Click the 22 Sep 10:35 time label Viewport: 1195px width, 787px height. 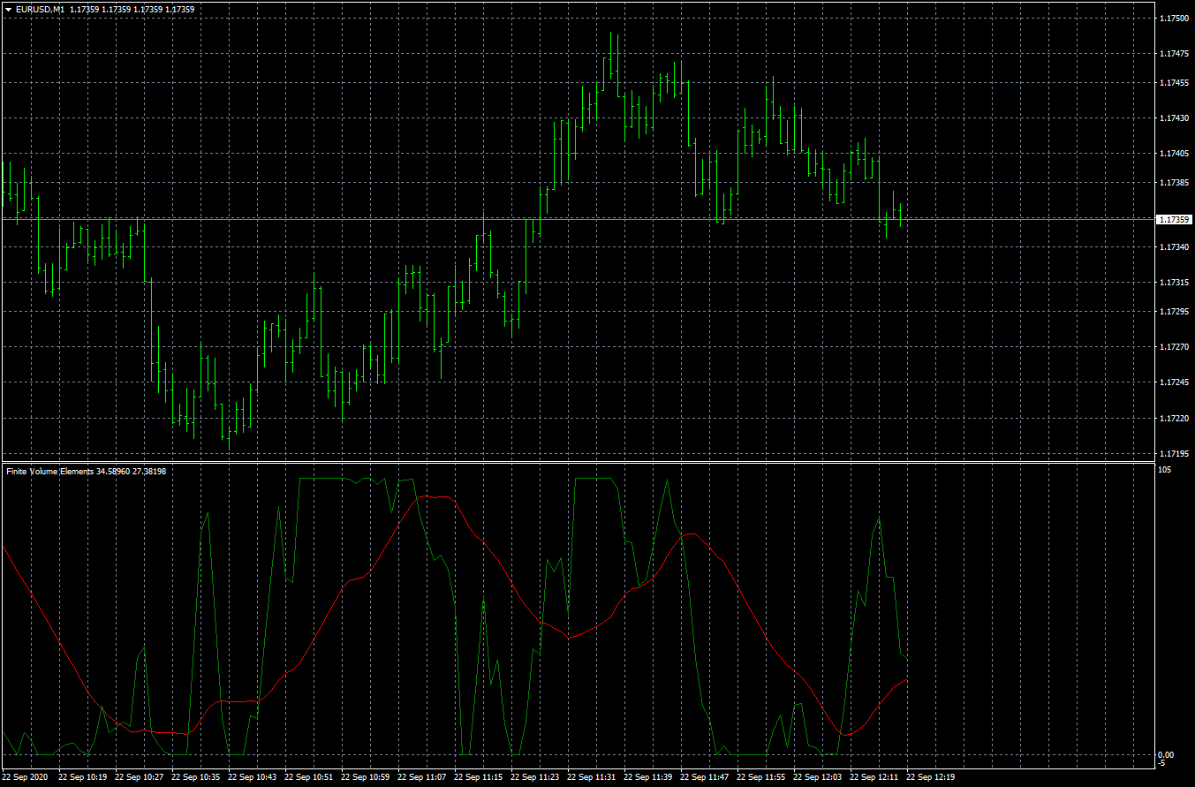(x=196, y=777)
